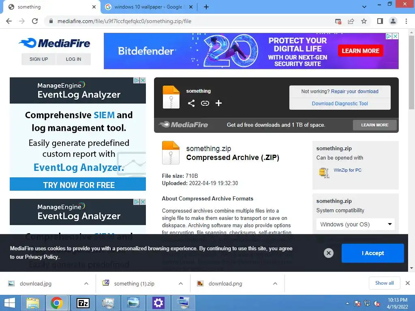
Task: Open the download.jpg item in downloads bar
Action: pos(36,283)
